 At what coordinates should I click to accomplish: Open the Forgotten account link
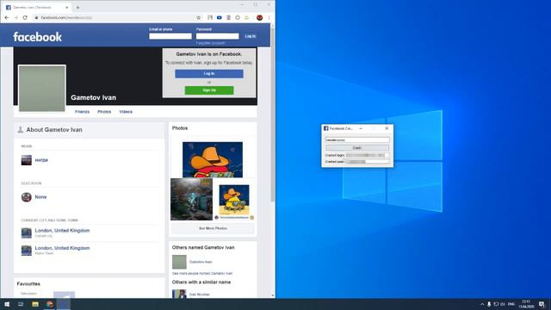coord(210,43)
